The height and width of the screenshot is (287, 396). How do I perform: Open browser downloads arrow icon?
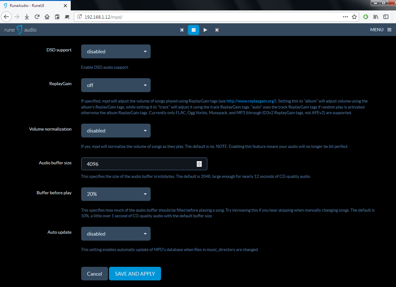pos(27,17)
